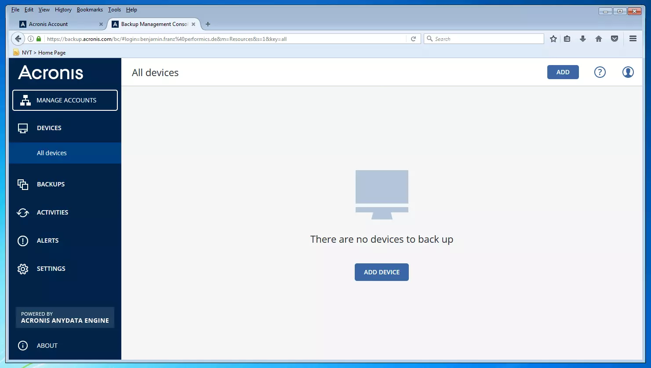Open the Bookmarks menu
This screenshot has width=651, height=368.
click(90, 10)
